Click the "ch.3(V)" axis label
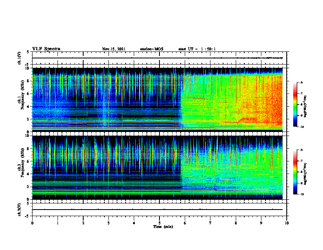323x250 pixels. (19, 210)
